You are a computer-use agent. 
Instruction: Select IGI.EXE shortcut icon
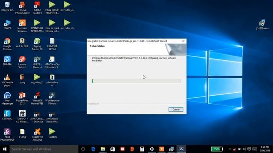click(x=37, y=62)
